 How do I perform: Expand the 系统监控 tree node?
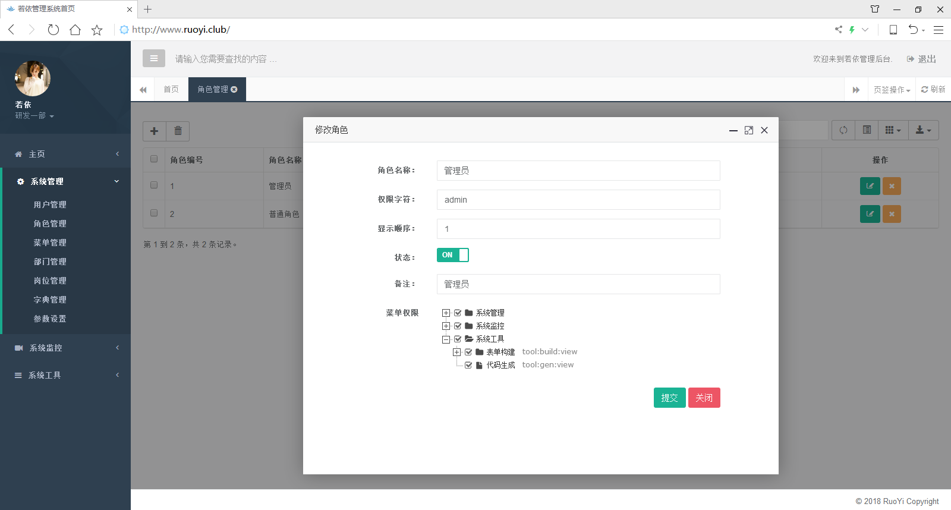[x=446, y=326]
